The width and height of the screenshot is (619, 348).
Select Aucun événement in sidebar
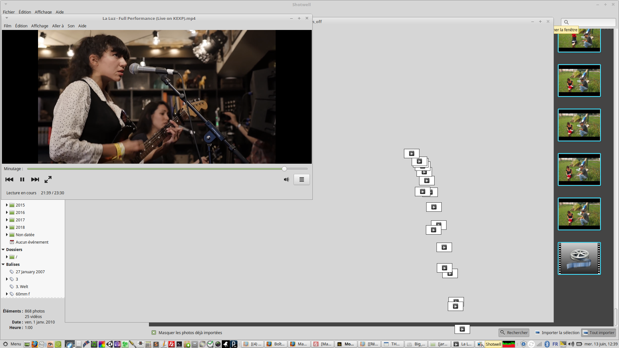(32, 242)
